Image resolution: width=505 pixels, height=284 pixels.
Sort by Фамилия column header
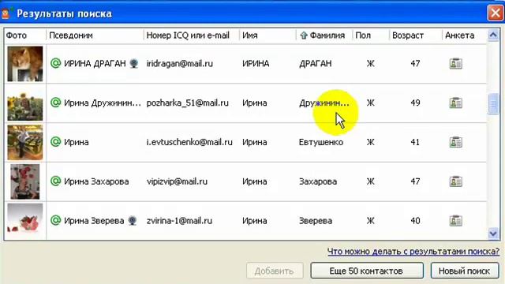[x=324, y=35]
